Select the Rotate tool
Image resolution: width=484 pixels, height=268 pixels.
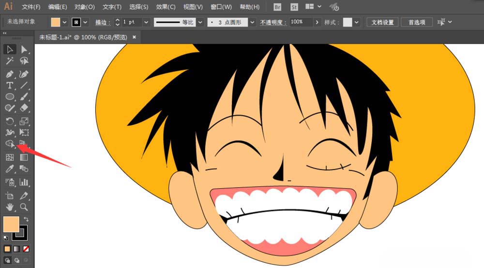(10, 121)
